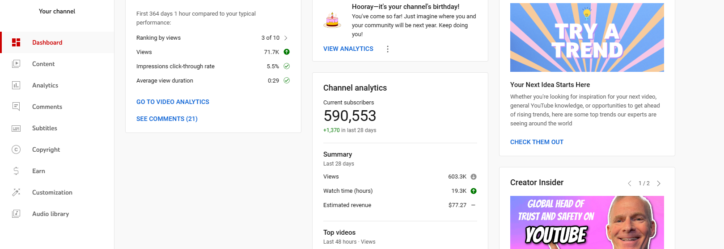
Task: Click the Content play icon in sidebar
Action: click(x=16, y=64)
